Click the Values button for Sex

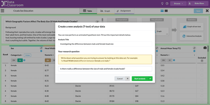click(x=27, y=55)
